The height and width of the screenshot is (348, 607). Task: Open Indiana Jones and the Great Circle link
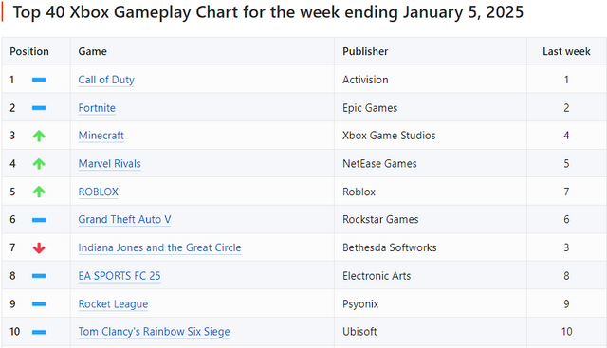point(159,247)
